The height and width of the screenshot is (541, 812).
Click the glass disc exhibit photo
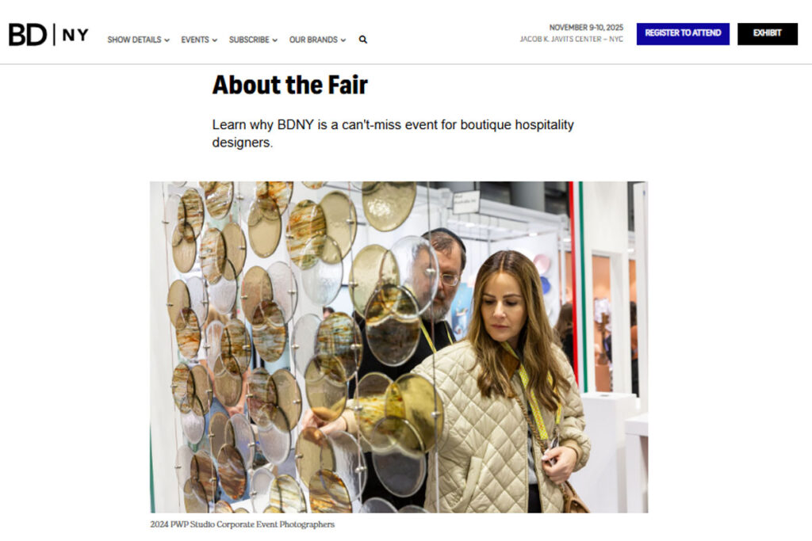tap(399, 346)
